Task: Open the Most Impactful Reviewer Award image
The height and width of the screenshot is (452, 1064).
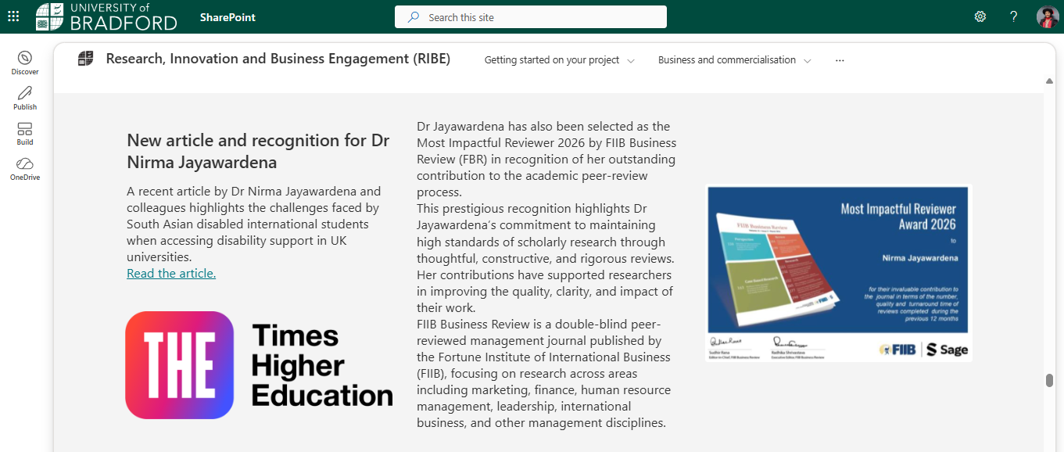Action: tap(839, 273)
